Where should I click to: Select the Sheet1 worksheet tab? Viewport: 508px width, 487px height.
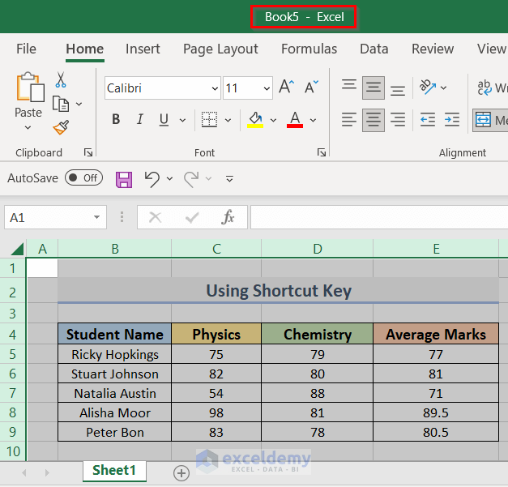[x=113, y=471]
